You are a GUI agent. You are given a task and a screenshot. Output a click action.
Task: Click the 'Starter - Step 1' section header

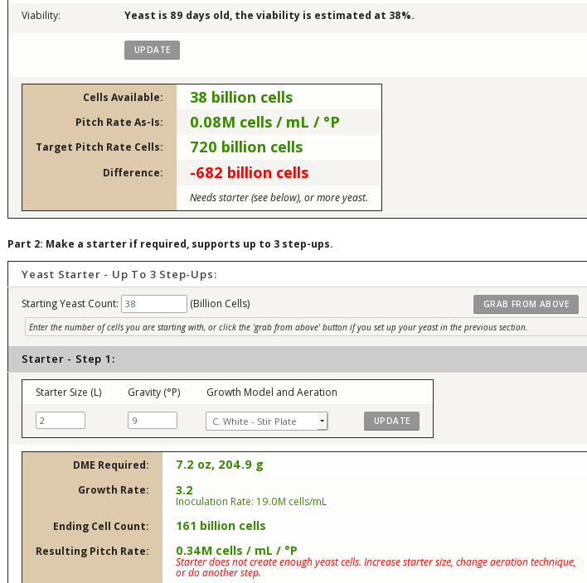pyautogui.click(x=68, y=359)
